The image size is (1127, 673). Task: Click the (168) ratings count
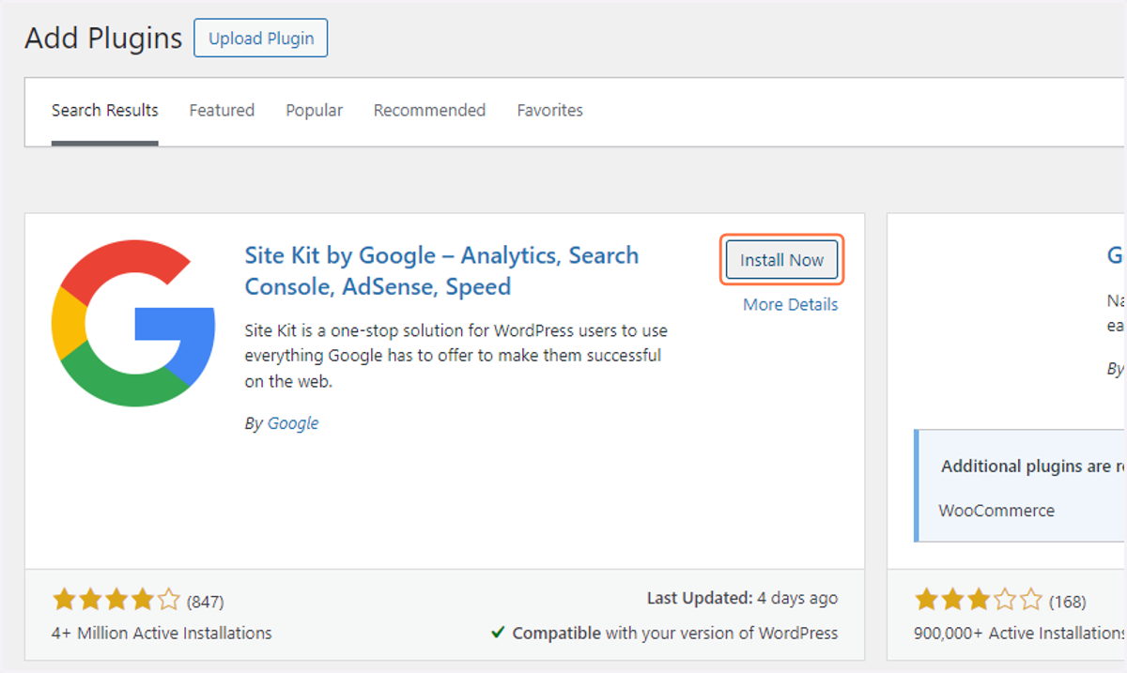(x=1068, y=601)
